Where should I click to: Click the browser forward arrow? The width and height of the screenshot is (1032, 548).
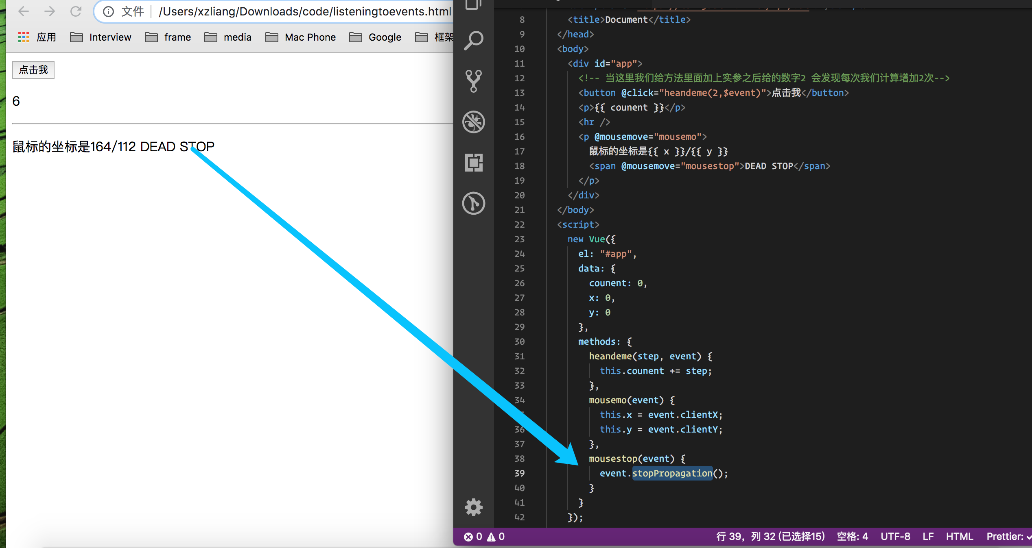(50, 11)
